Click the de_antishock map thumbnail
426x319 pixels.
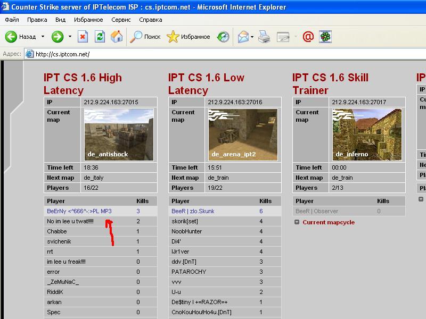[119, 135]
